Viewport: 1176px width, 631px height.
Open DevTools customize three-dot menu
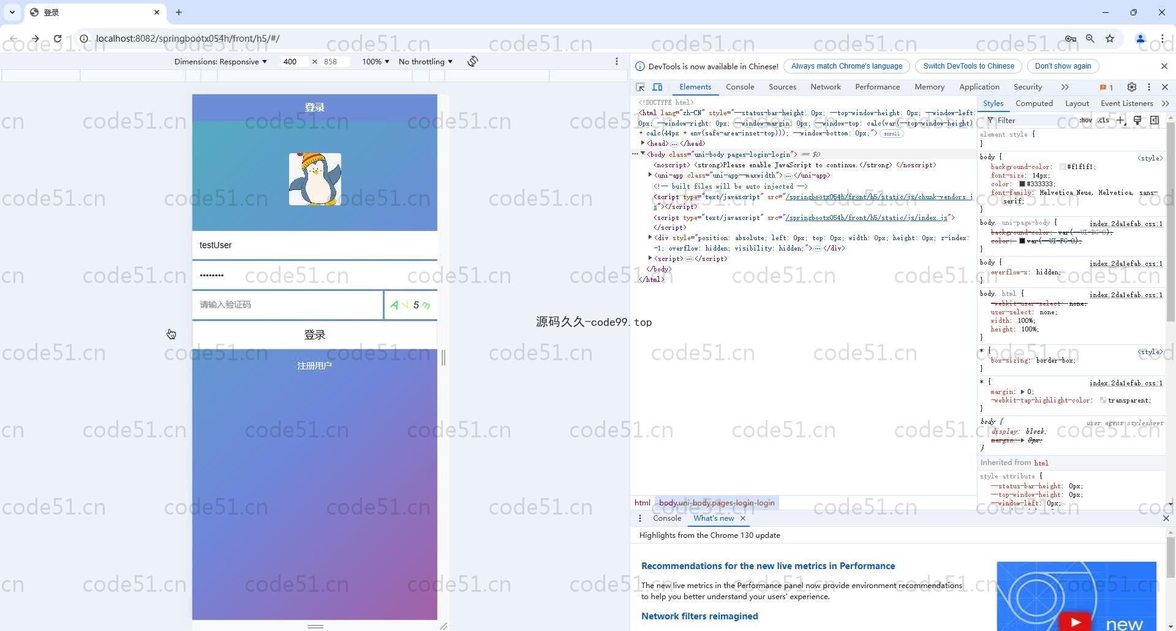(x=1149, y=87)
